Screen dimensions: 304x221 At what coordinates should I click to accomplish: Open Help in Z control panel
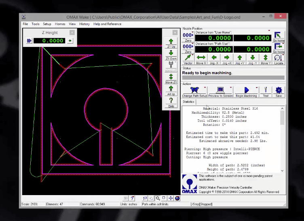click(171, 102)
